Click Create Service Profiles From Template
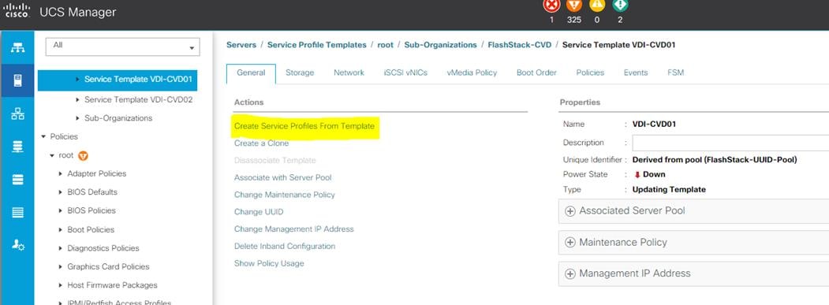The width and height of the screenshot is (829, 305). (x=304, y=126)
